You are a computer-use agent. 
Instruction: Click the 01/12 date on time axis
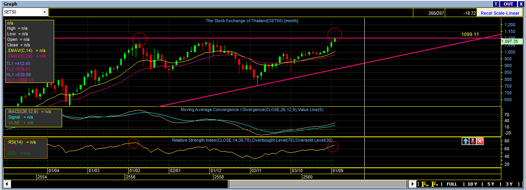click(216, 171)
